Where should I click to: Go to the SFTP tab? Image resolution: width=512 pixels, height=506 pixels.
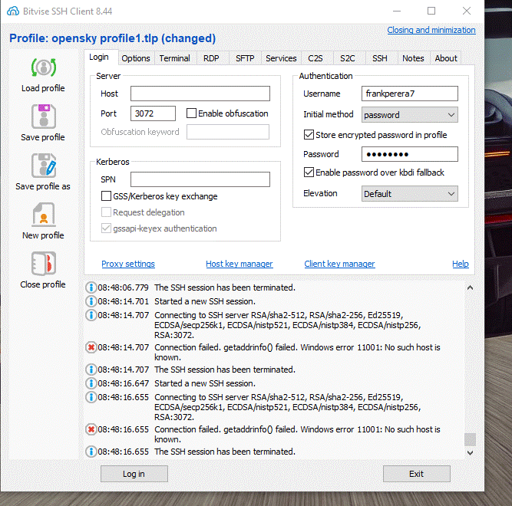coord(245,58)
